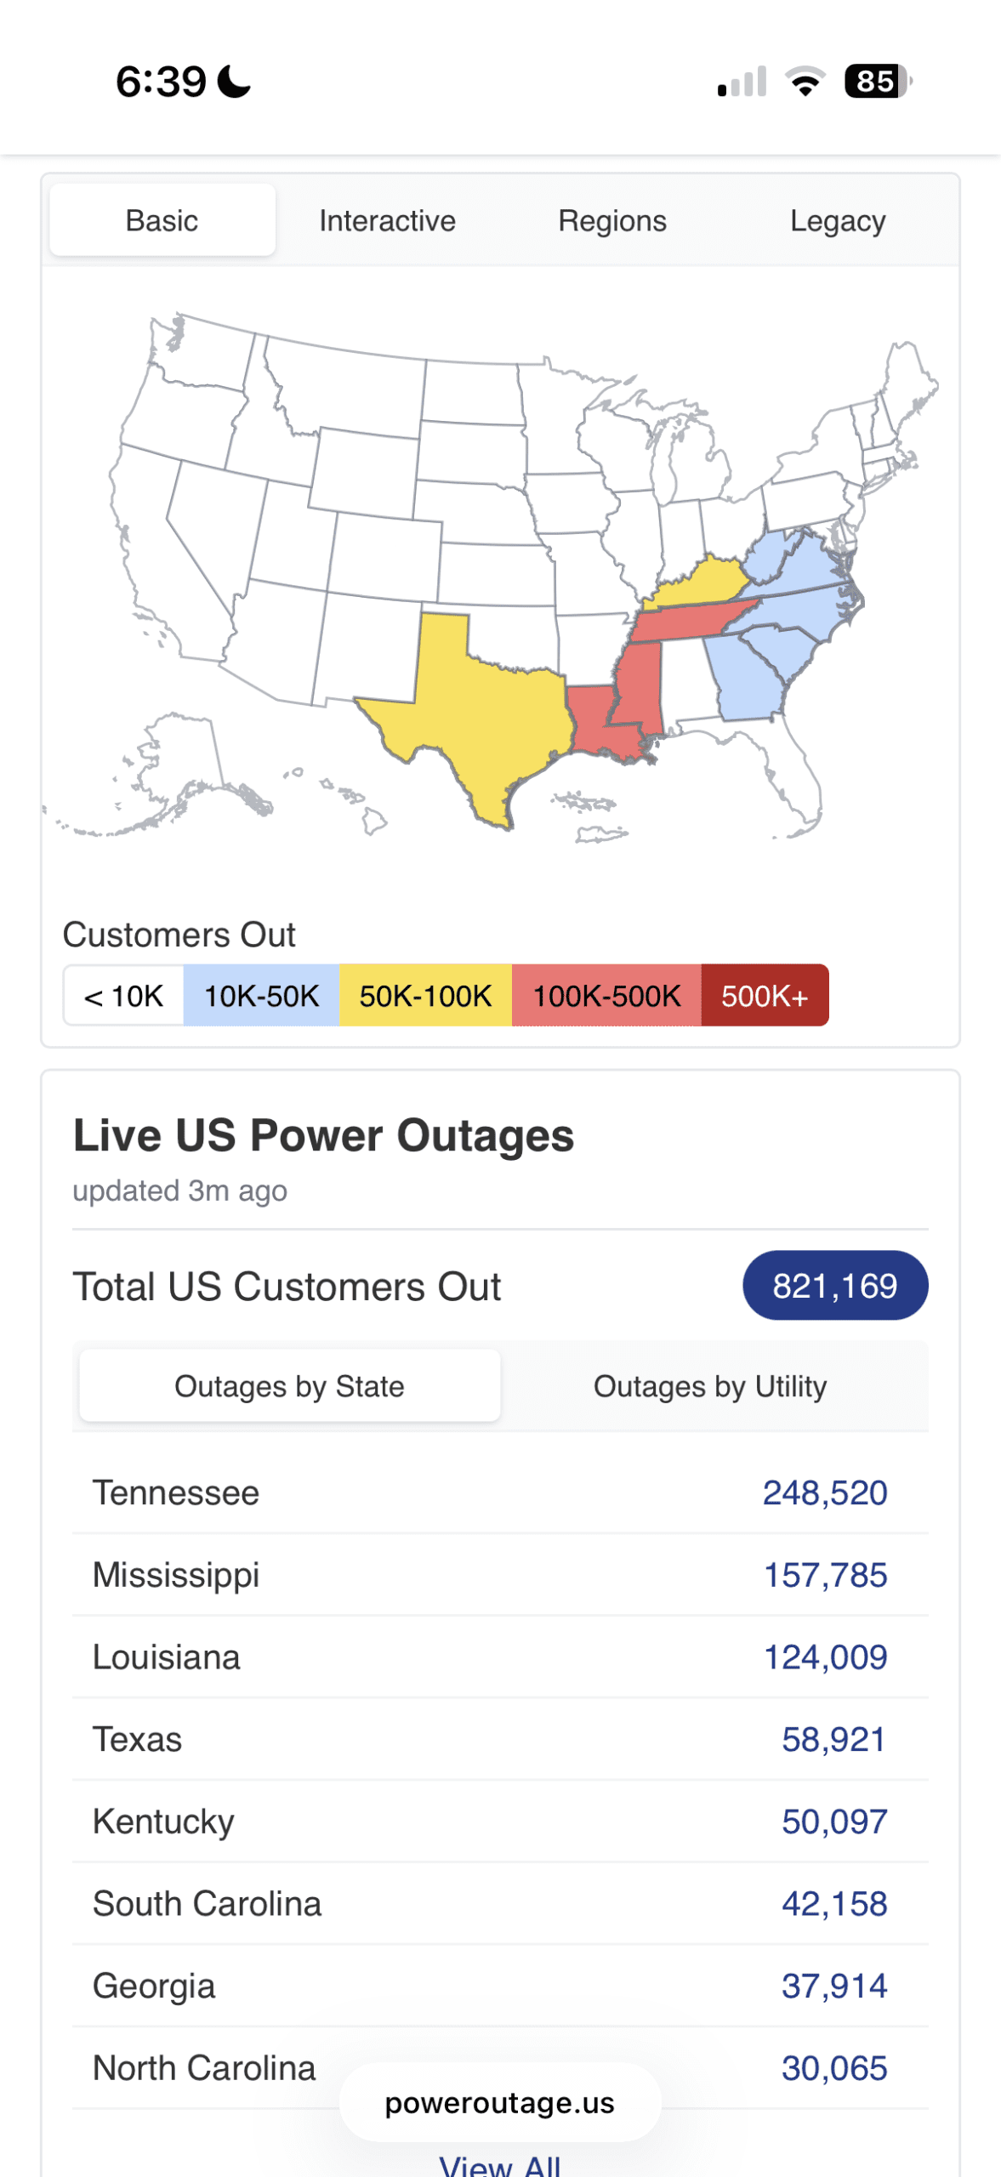Image resolution: width=1001 pixels, height=2177 pixels.
Task: Tap the battery level indicator
Action: [x=877, y=82]
